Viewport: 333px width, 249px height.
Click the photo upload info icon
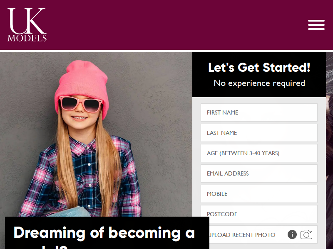point(292,234)
